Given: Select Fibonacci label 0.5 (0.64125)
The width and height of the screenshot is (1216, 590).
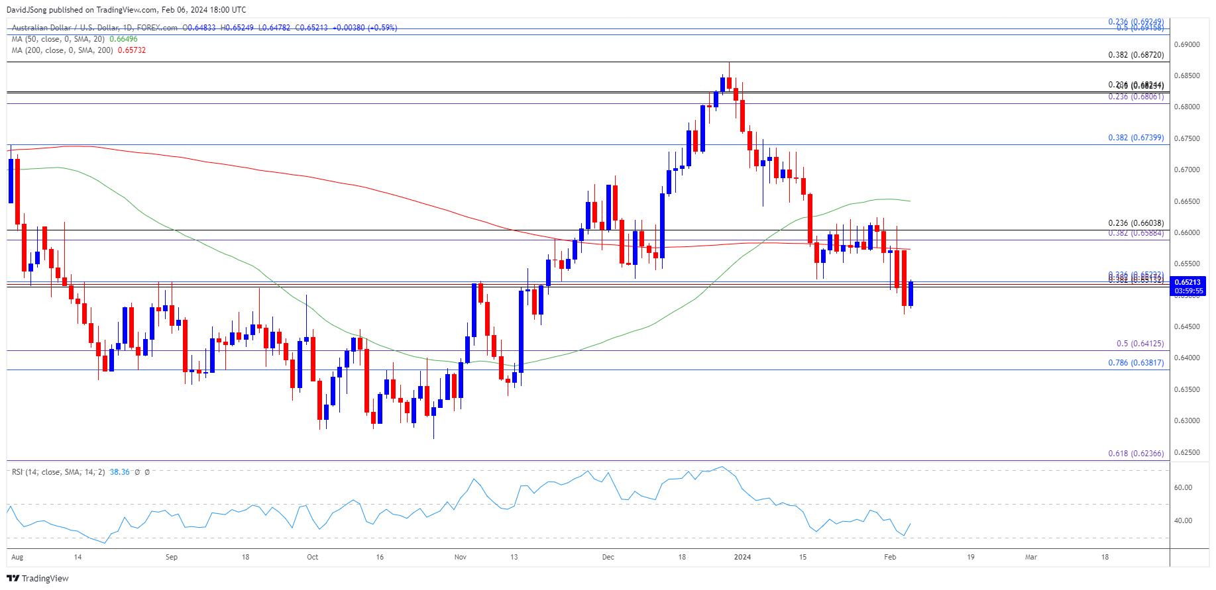Looking at the screenshot, I should point(1140,344).
